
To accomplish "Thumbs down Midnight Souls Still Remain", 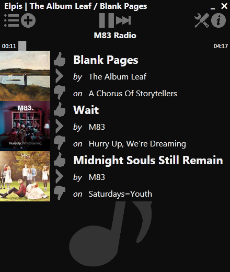I will (60, 193).
